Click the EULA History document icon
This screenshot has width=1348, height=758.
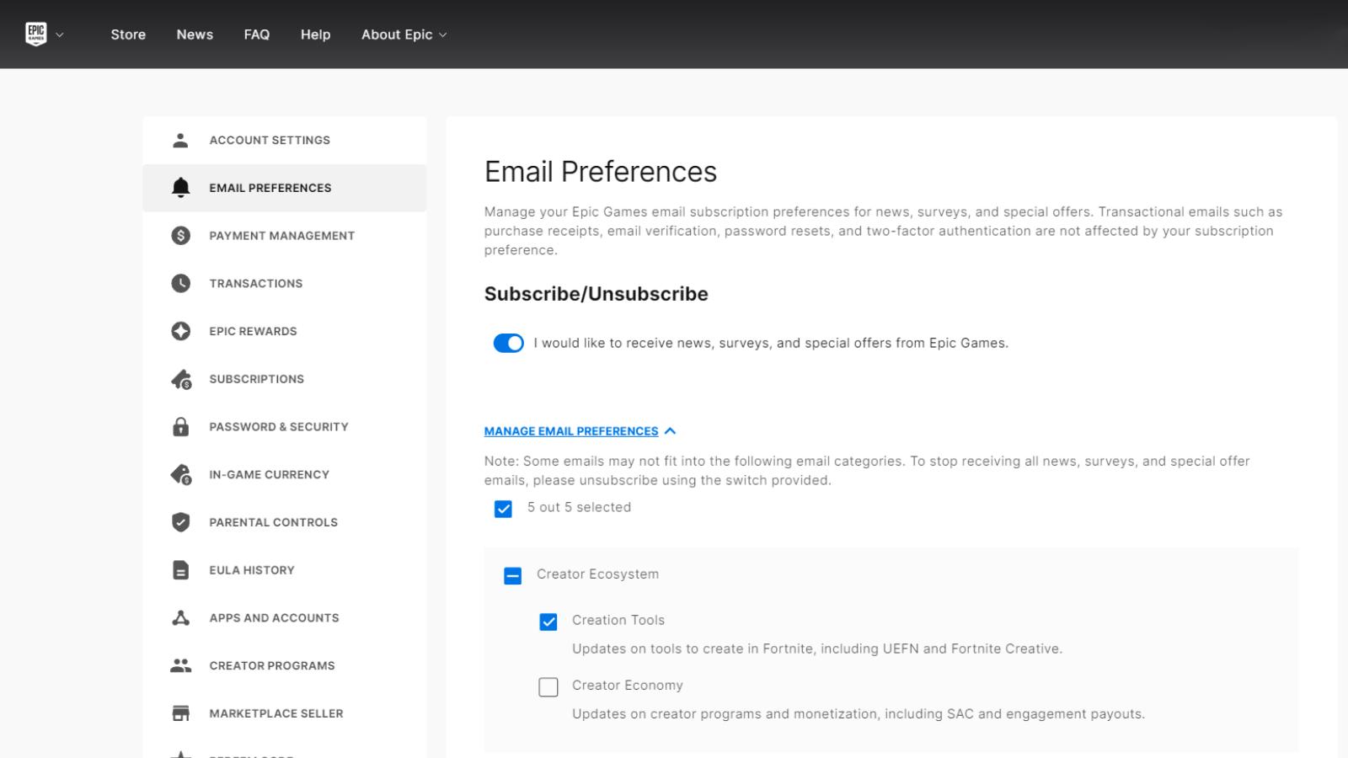pos(180,570)
